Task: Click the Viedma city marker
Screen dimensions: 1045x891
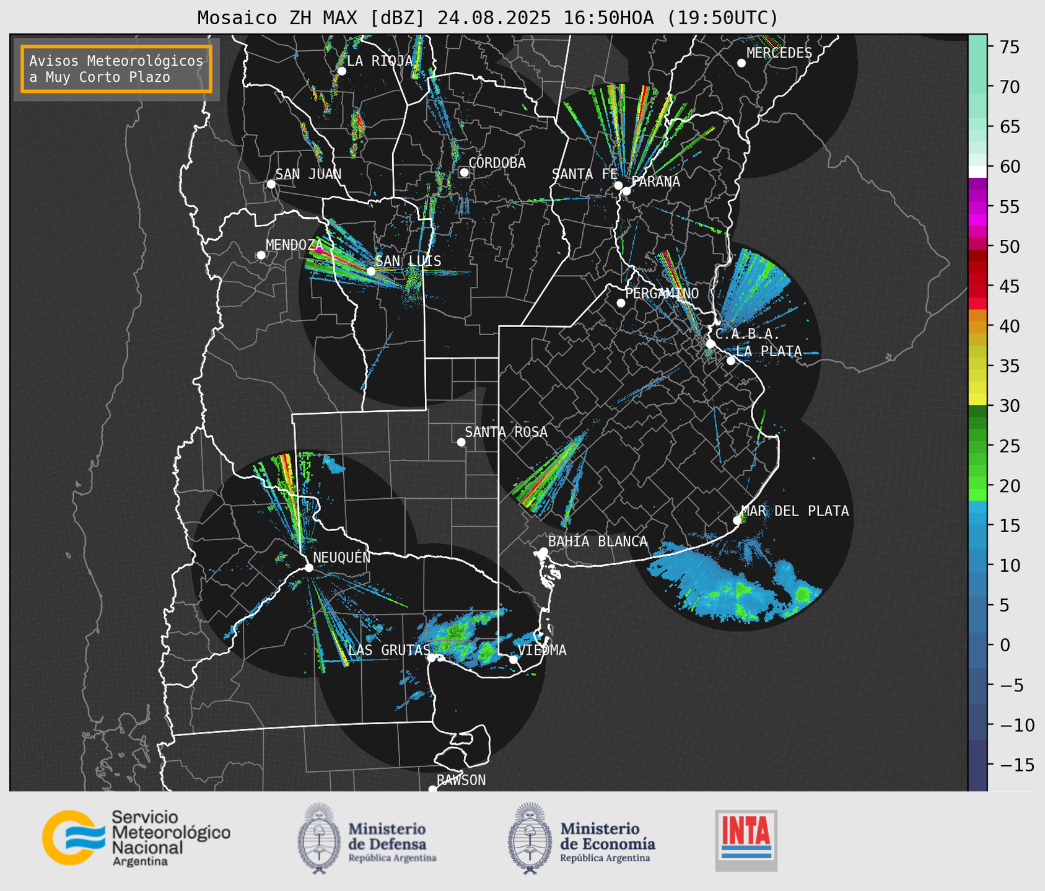Action: (514, 659)
